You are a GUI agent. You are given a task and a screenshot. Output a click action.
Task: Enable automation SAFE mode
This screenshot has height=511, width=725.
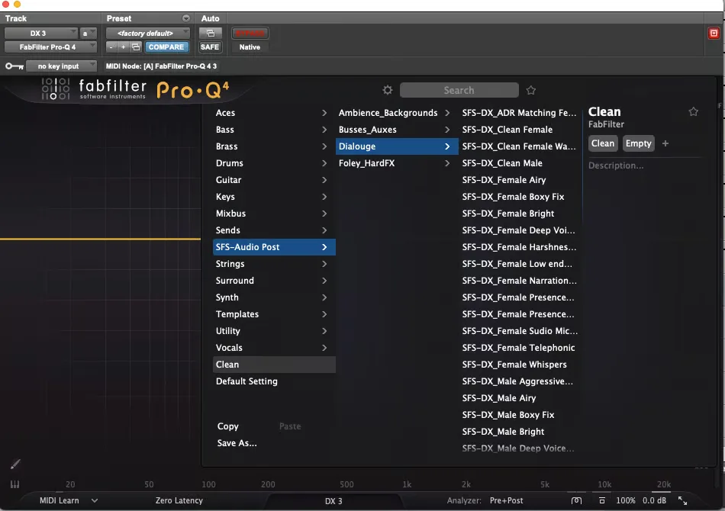point(210,47)
